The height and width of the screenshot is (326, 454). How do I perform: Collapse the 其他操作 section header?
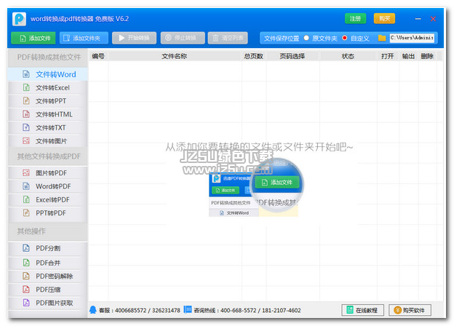pyautogui.click(x=48, y=231)
